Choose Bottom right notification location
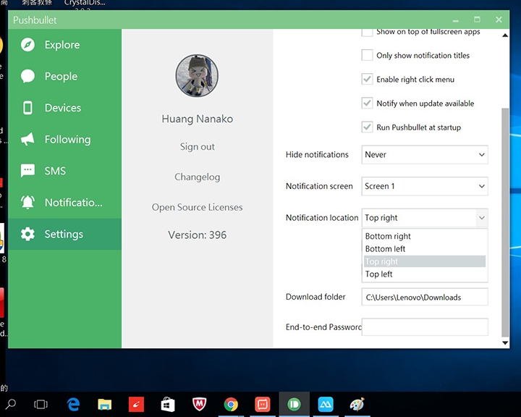 pos(425,236)
